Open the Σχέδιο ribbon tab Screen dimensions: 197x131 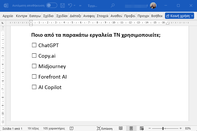(x=48, y=16)
